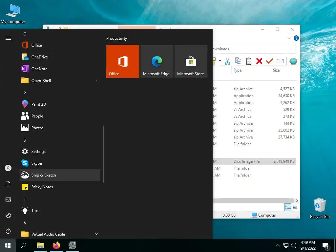Open the Explorer toolbar dropdown arrow
Image resolution: width=336 pixels, height=252 pixels.
[x=220, y=61]
